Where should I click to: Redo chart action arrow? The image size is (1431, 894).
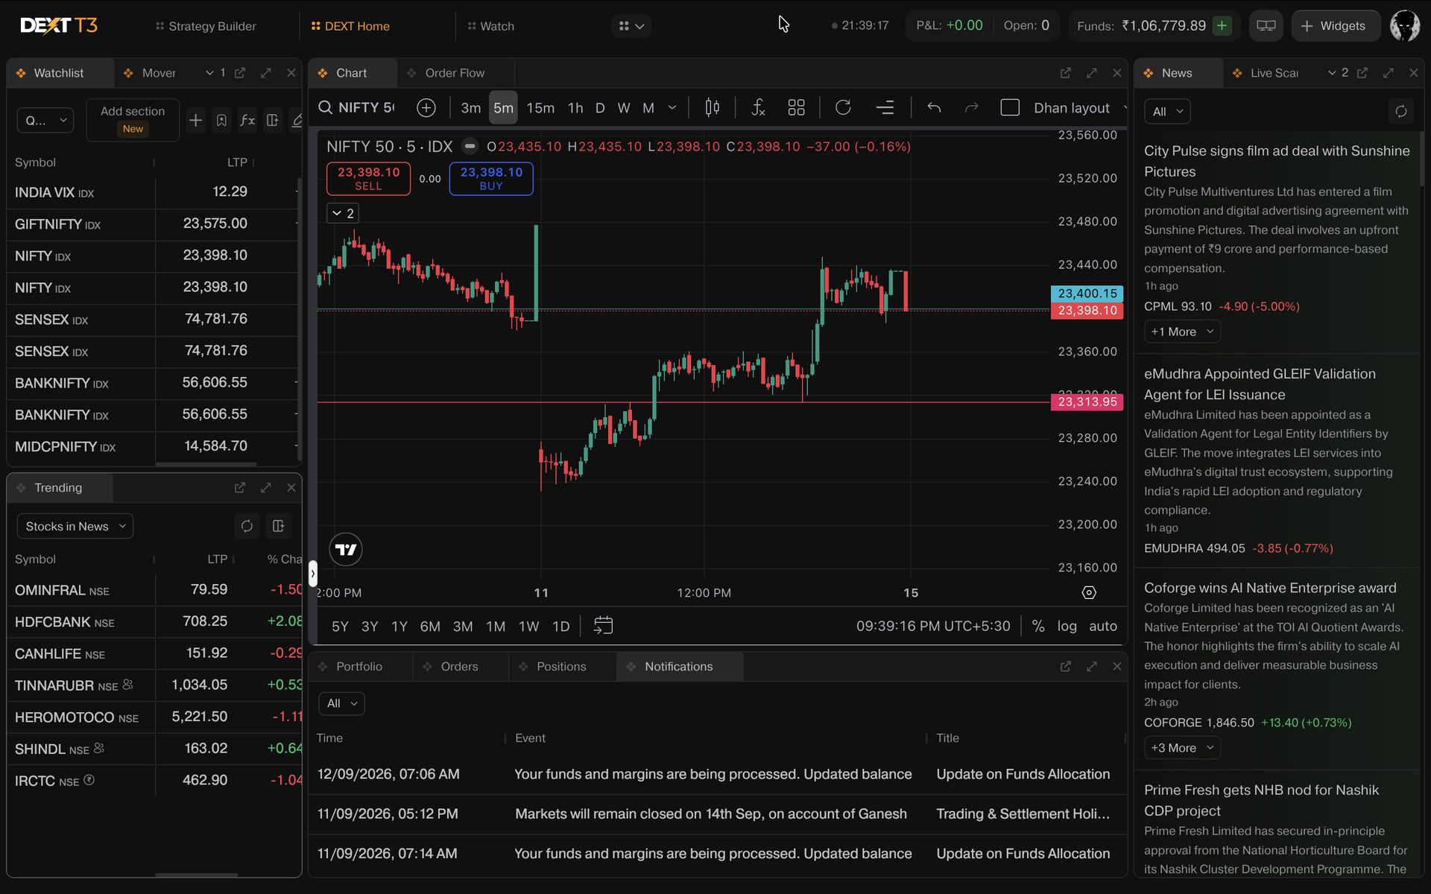[x=971, y=108]
